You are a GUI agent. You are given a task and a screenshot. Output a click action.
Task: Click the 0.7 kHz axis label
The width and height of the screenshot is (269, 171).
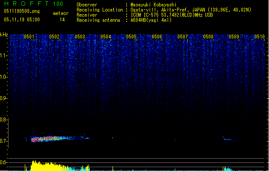3,141
